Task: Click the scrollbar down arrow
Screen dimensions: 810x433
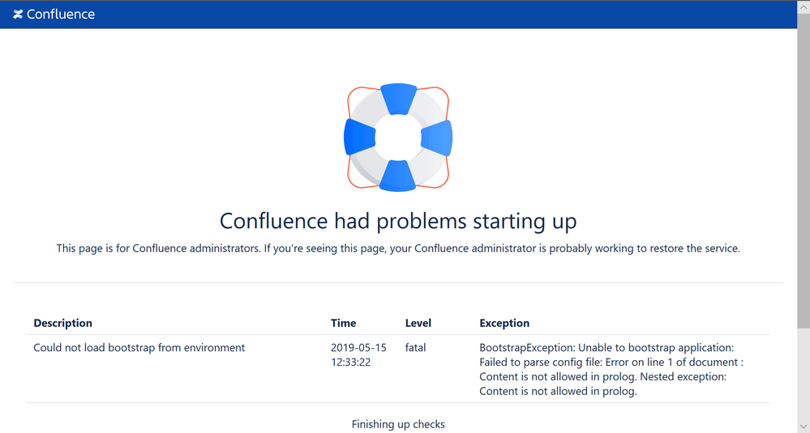Action: coord(804,427)
